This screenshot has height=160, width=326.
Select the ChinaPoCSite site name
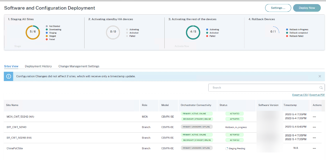tap(14, 148)
